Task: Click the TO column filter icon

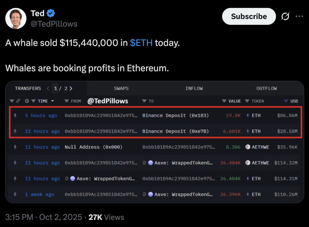Action: 144,101
